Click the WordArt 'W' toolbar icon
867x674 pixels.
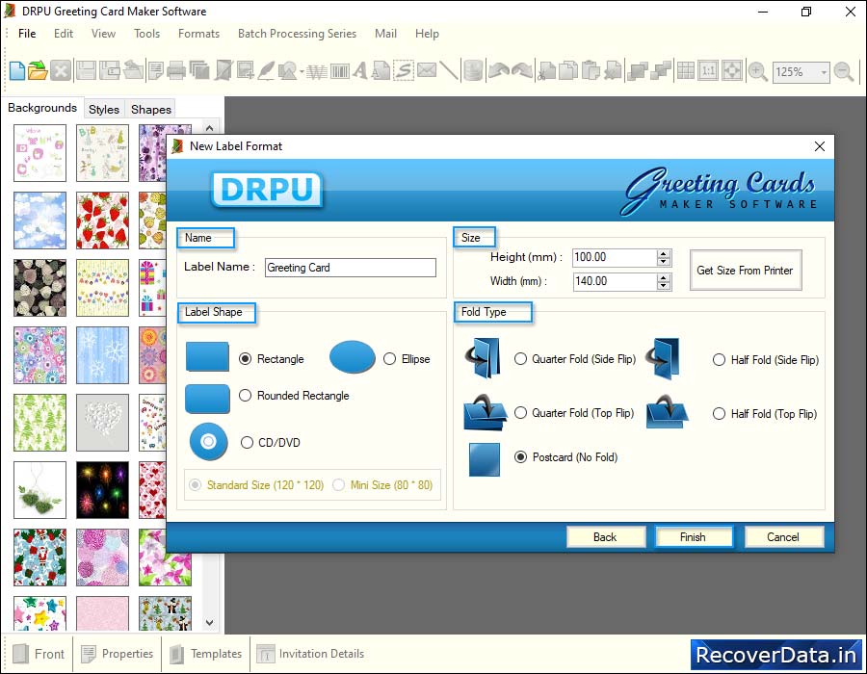(x=317, y=71)
